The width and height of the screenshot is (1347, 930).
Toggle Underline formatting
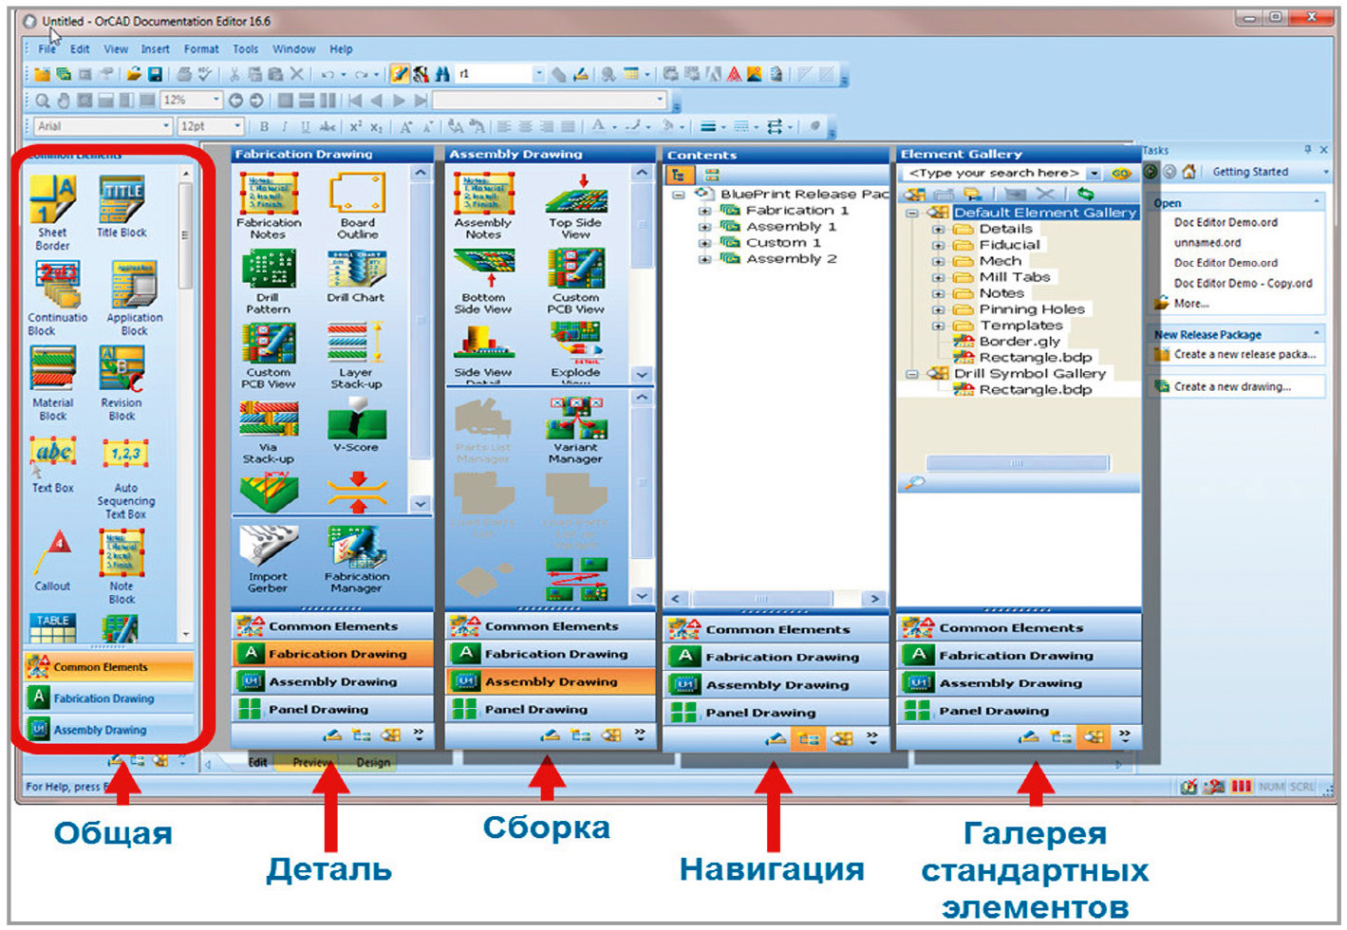305,126
